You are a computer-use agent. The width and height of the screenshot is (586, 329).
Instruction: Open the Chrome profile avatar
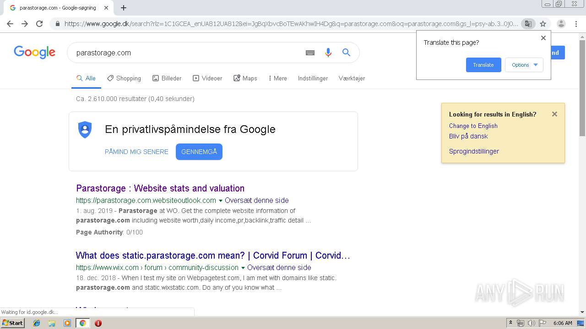pyautogui.click(x=561, y=24)
